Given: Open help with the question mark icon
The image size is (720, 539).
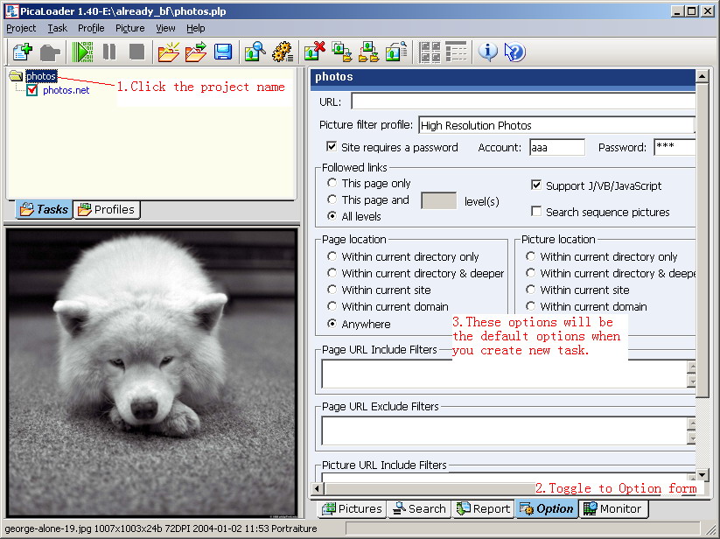Looking at the screenshot, I should (514, 52).
